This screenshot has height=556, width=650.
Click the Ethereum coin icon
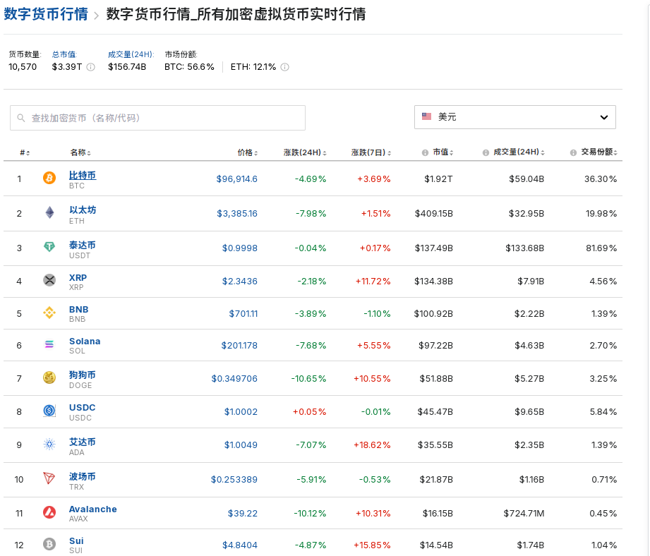point(49,212)
